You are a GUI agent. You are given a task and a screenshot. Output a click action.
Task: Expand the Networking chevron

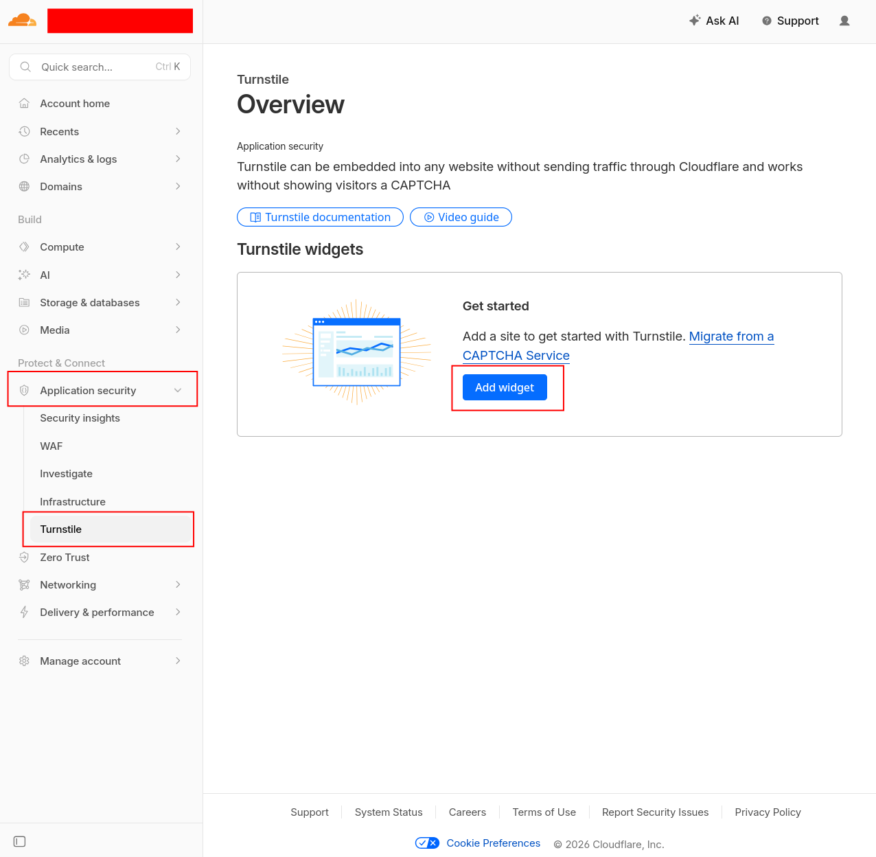(178, 584)
